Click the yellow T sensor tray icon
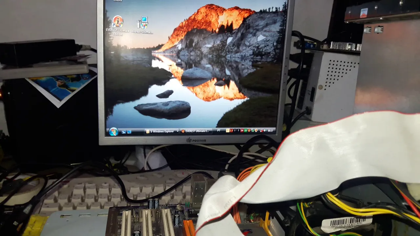Screen dimensions: 420x236 [228, 130]
